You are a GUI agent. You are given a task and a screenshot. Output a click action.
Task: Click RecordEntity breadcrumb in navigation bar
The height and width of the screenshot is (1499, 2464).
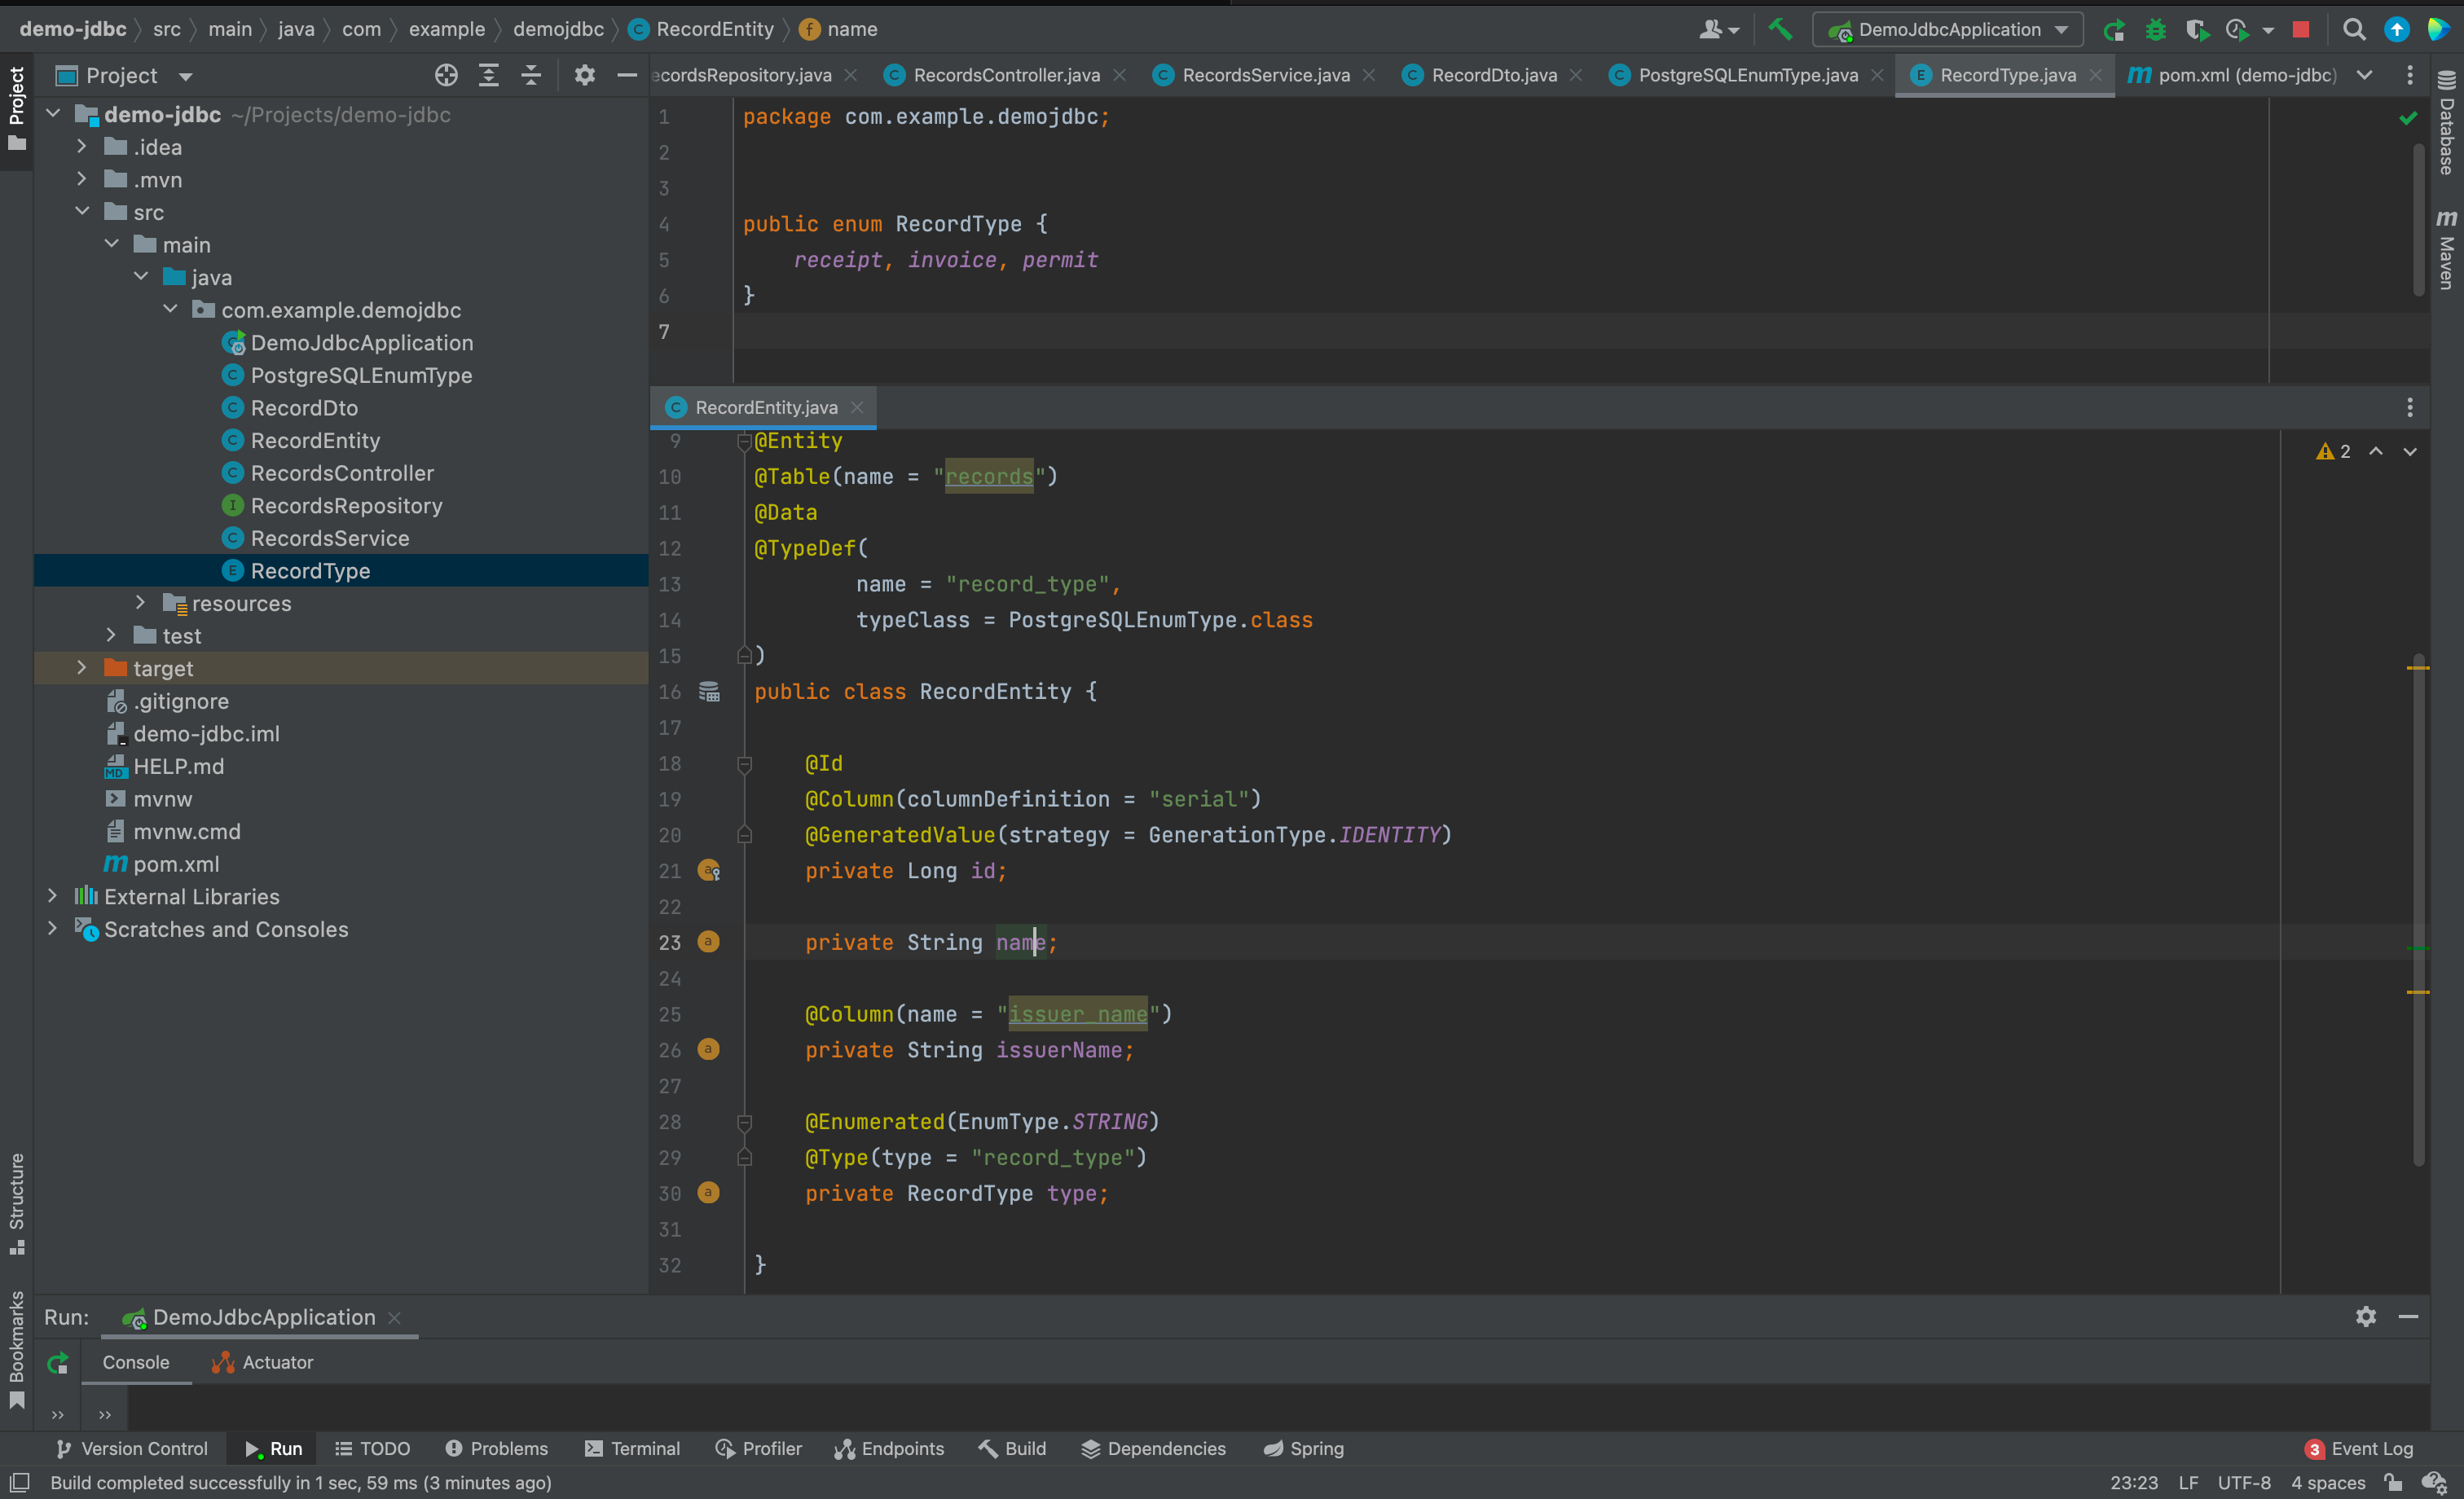coord(701,29)
